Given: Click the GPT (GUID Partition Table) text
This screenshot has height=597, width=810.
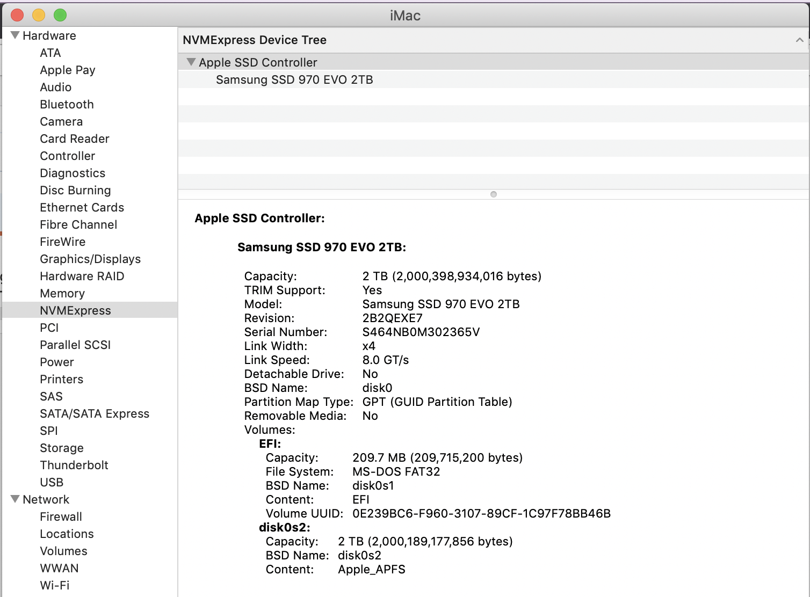Looking at the screenshot, I should pyautogui.click(x=437, y=402).
